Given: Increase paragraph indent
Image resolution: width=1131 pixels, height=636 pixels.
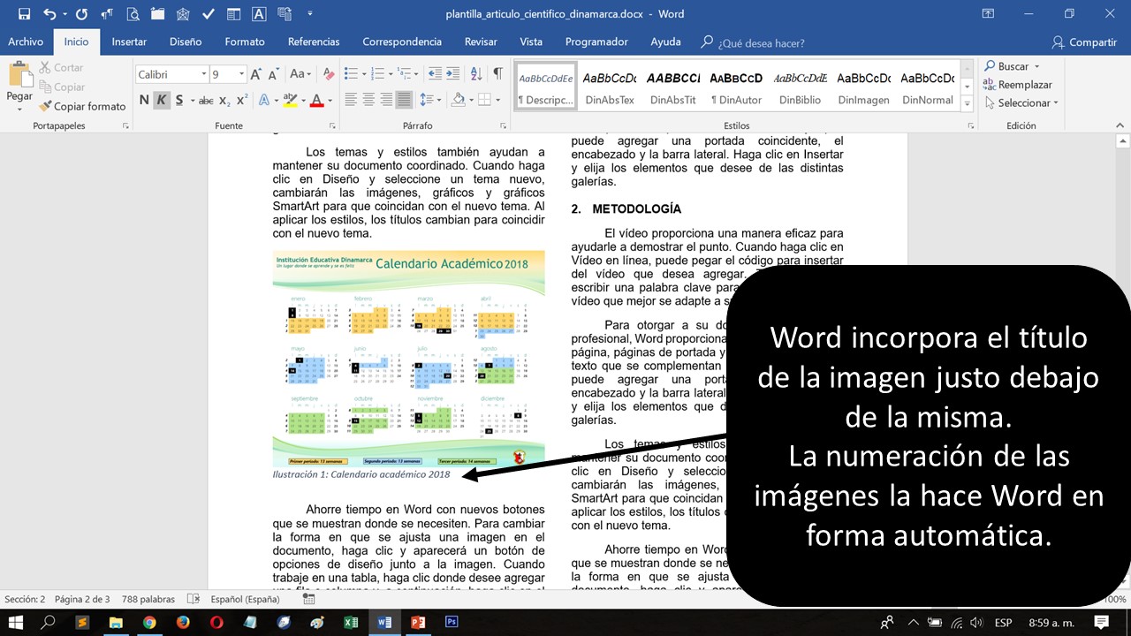Looking at the screenshot, I should click(453, 74).
